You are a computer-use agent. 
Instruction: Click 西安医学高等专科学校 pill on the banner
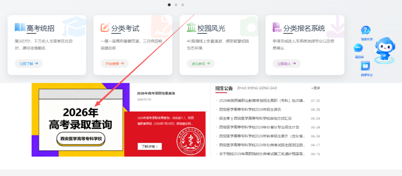click(81, 139)
